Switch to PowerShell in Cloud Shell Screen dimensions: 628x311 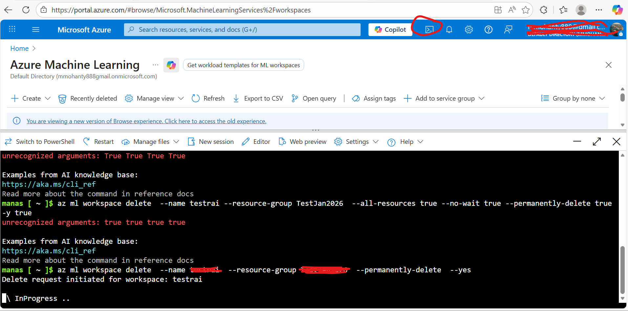pos(40,142)
